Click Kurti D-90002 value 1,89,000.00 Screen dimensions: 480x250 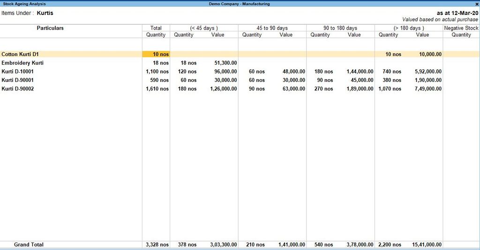(360, 88)
